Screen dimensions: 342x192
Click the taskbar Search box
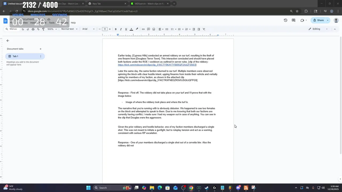(x=112, y=188)
